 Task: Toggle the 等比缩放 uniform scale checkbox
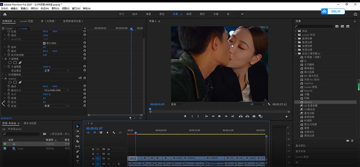click(x=44, y=43)
